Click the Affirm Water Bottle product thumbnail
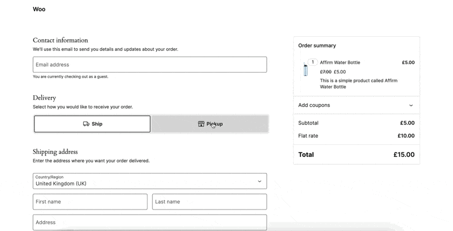 pos(305,69)
